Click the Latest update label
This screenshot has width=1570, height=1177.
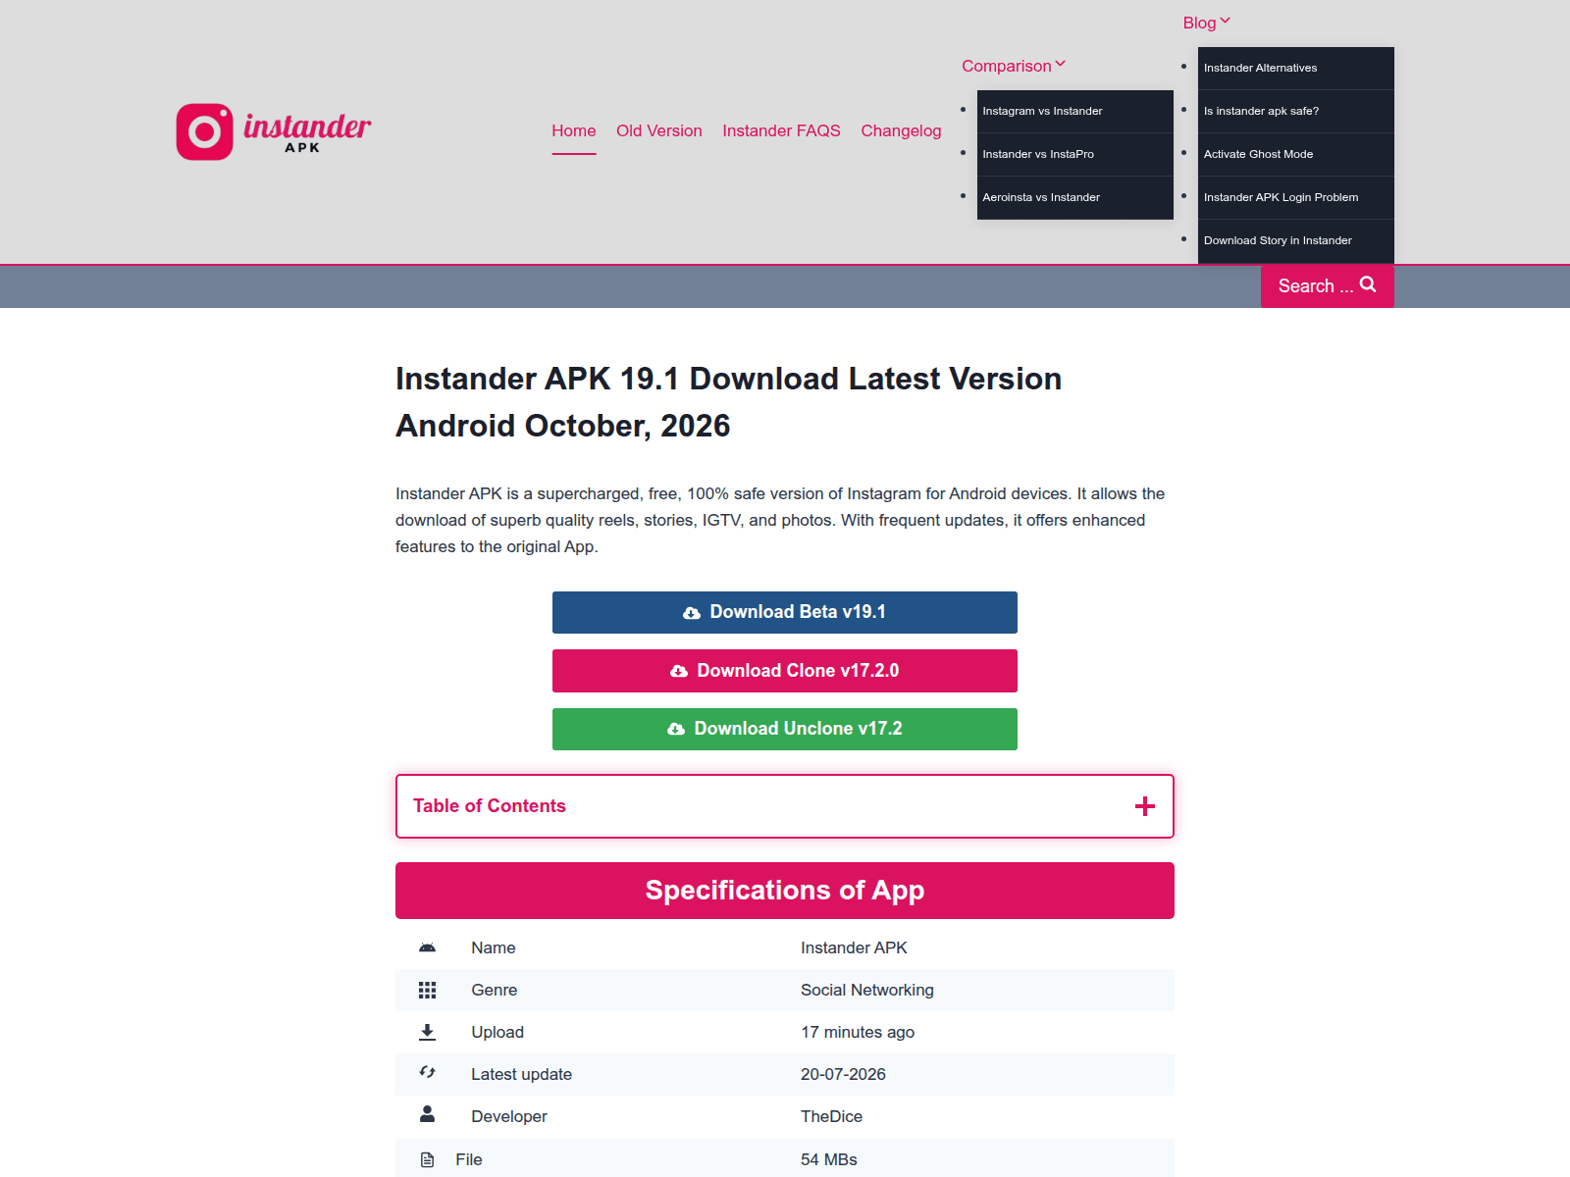(522, 1074)
